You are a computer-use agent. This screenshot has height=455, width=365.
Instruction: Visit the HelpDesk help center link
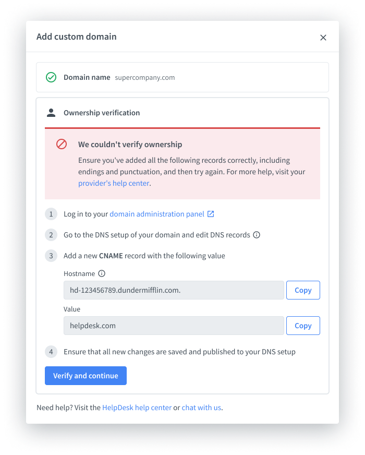137,408
